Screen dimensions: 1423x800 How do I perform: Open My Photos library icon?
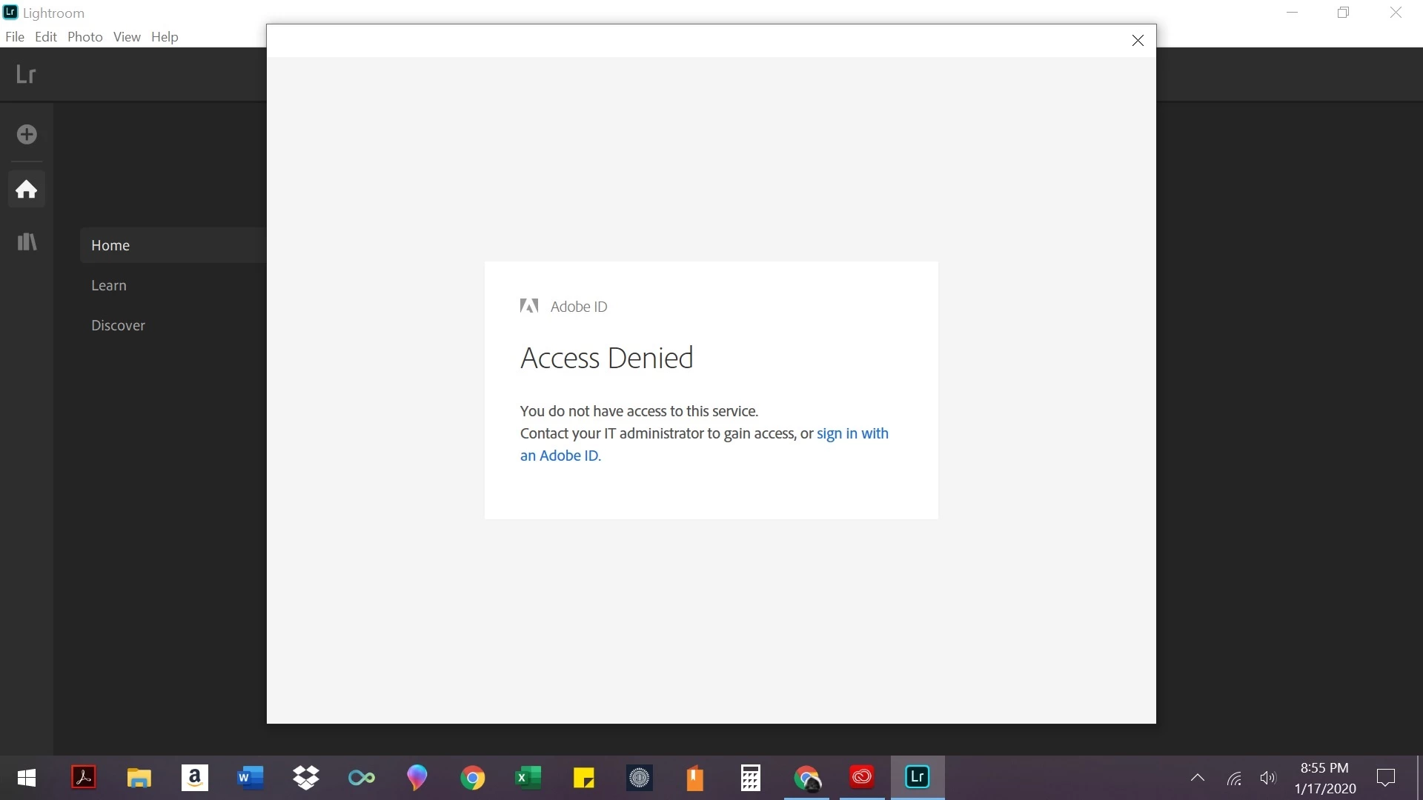[27, 242]
